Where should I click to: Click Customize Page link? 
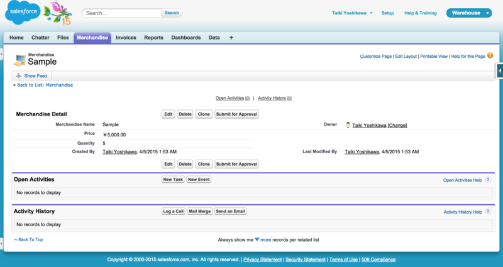point(375,56)
